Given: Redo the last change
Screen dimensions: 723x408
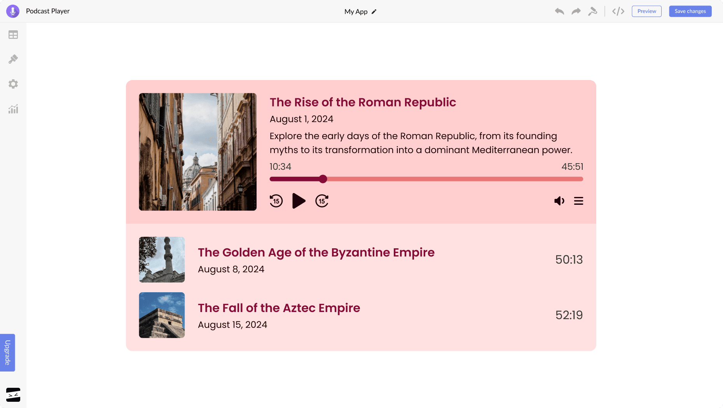Looking at the screenshot, I should pyautogui.click(x=576, y=11).
